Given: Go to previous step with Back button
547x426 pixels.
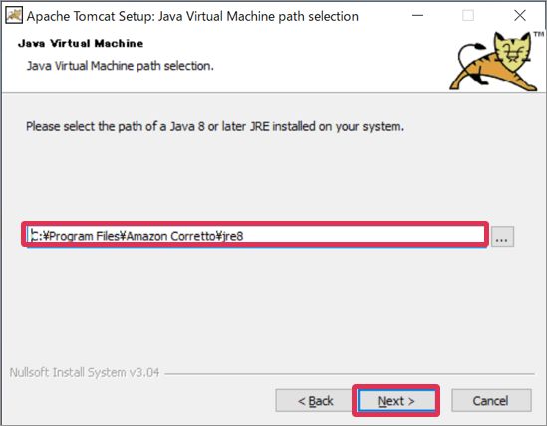Looking at the screenshot, I should [315, 400].
